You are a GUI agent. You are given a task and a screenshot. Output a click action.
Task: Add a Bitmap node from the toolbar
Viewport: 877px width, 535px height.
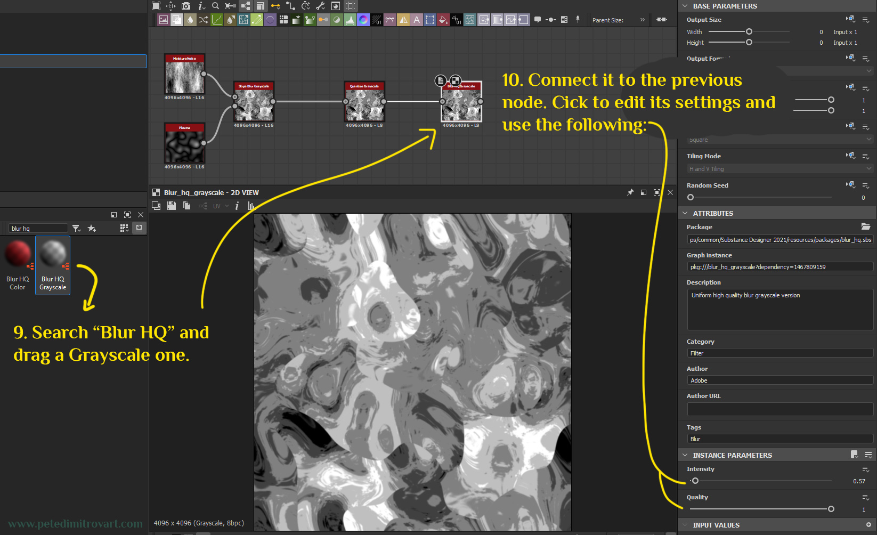coord(163,20)
